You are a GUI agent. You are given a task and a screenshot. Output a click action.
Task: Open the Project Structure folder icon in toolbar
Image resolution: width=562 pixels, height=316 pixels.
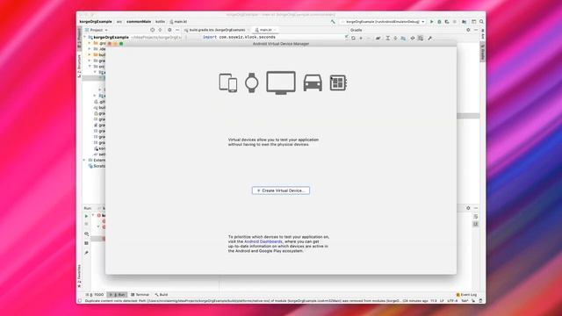pyautogui.click(x=465, y=22)
